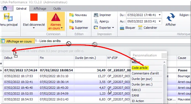Click the Imprimer printer icon
The image size is (191, 104).
pyautogui.click(x=96, y=15)
